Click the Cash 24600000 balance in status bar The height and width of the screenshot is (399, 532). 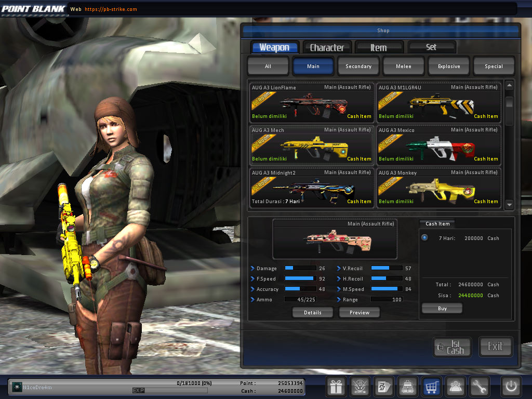coord(290,391)
